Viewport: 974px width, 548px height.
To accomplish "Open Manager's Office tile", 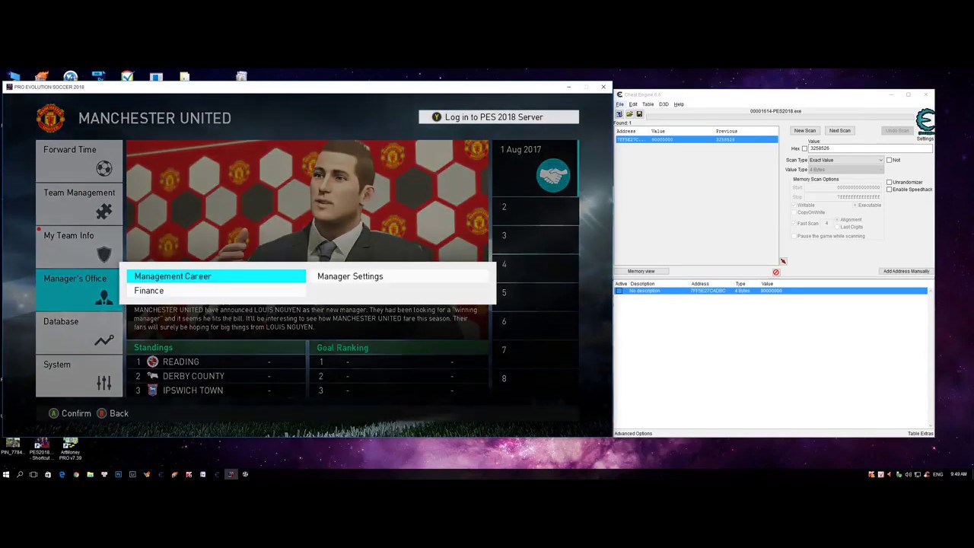I will [x=79, y=289].
